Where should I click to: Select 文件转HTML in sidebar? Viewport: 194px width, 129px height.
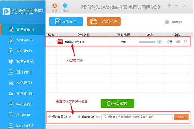click(23, 61)
